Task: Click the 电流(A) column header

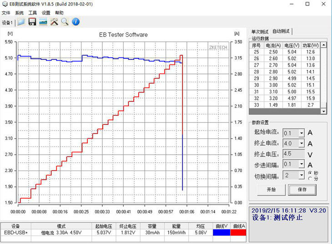Action: point(273,45)
